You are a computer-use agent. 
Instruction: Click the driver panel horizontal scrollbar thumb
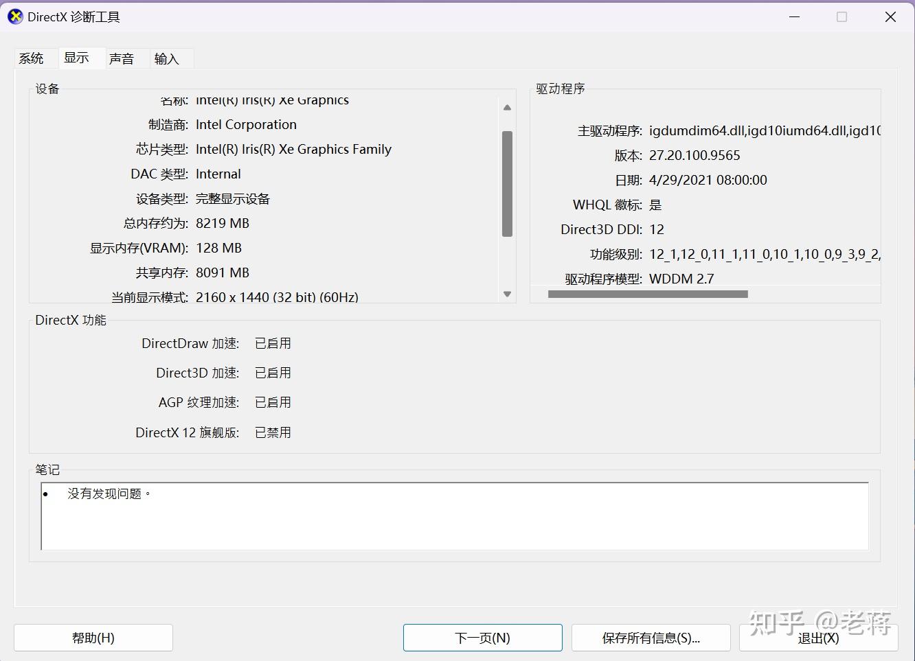(648, 294)
